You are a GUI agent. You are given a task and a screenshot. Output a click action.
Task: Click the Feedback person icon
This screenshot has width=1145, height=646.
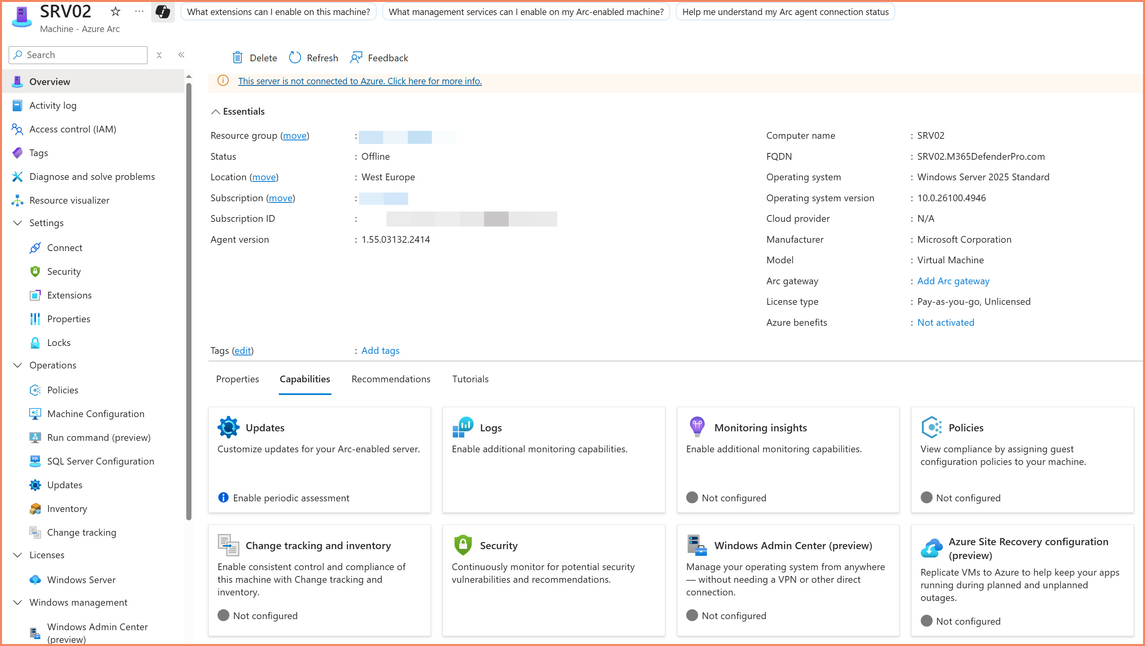(x=356, y=58)
